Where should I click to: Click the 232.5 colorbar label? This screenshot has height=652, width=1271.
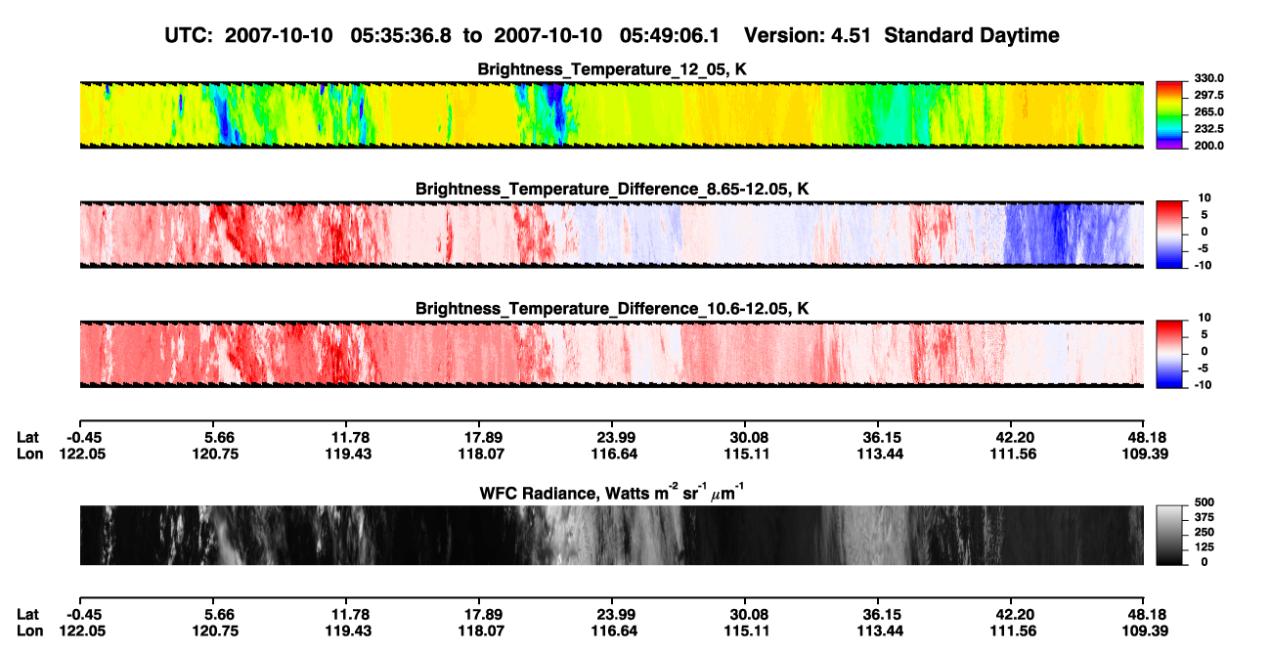(1209, 128)
